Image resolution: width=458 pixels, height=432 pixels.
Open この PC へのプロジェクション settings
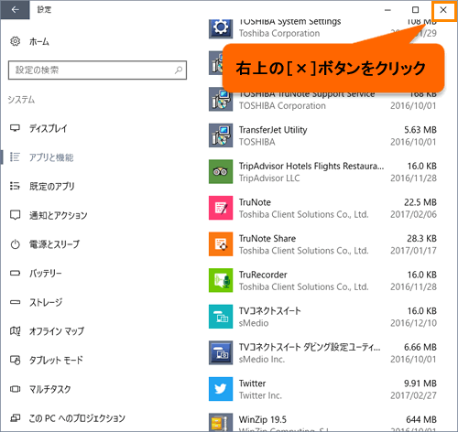tap(77, 418)
